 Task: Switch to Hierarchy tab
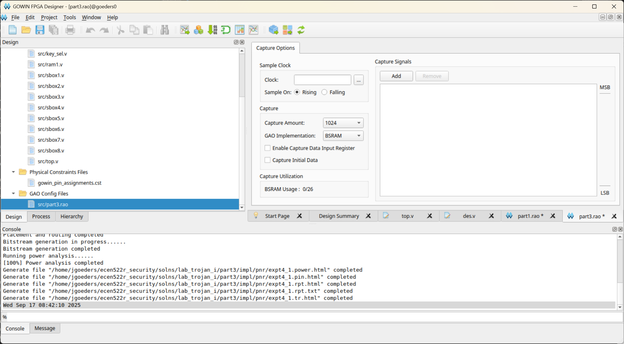[72, 217]
